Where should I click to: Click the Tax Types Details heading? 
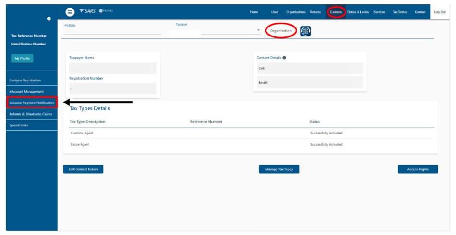pos(90,108)
